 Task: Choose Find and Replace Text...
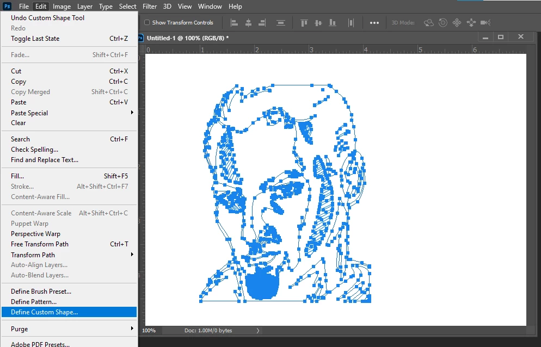69,160
